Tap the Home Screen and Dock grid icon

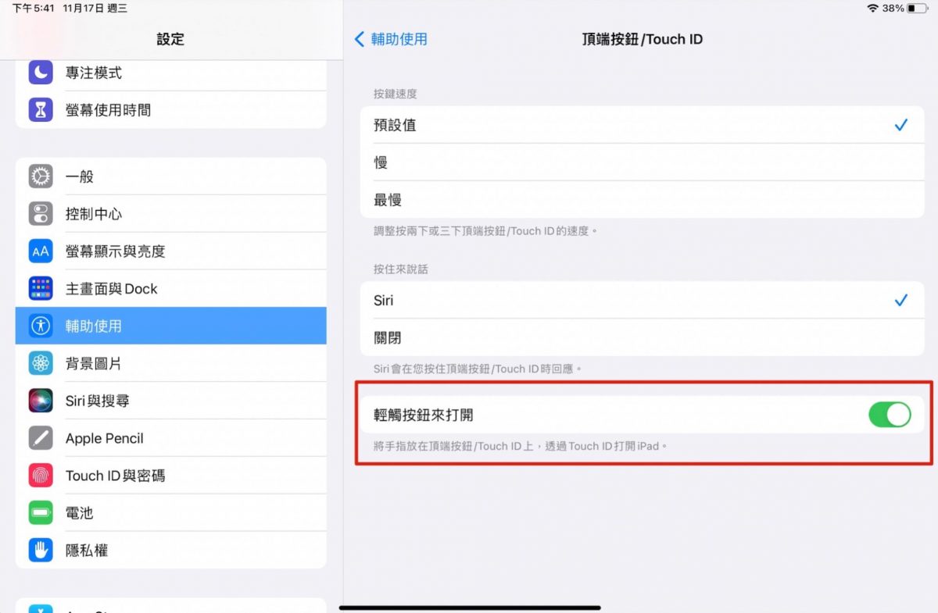(x=41, y=289)
